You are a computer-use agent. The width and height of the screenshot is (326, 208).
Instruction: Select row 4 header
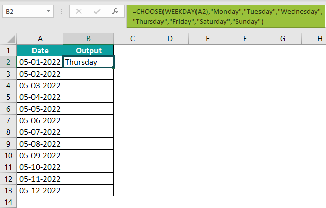tap(8, 85)
